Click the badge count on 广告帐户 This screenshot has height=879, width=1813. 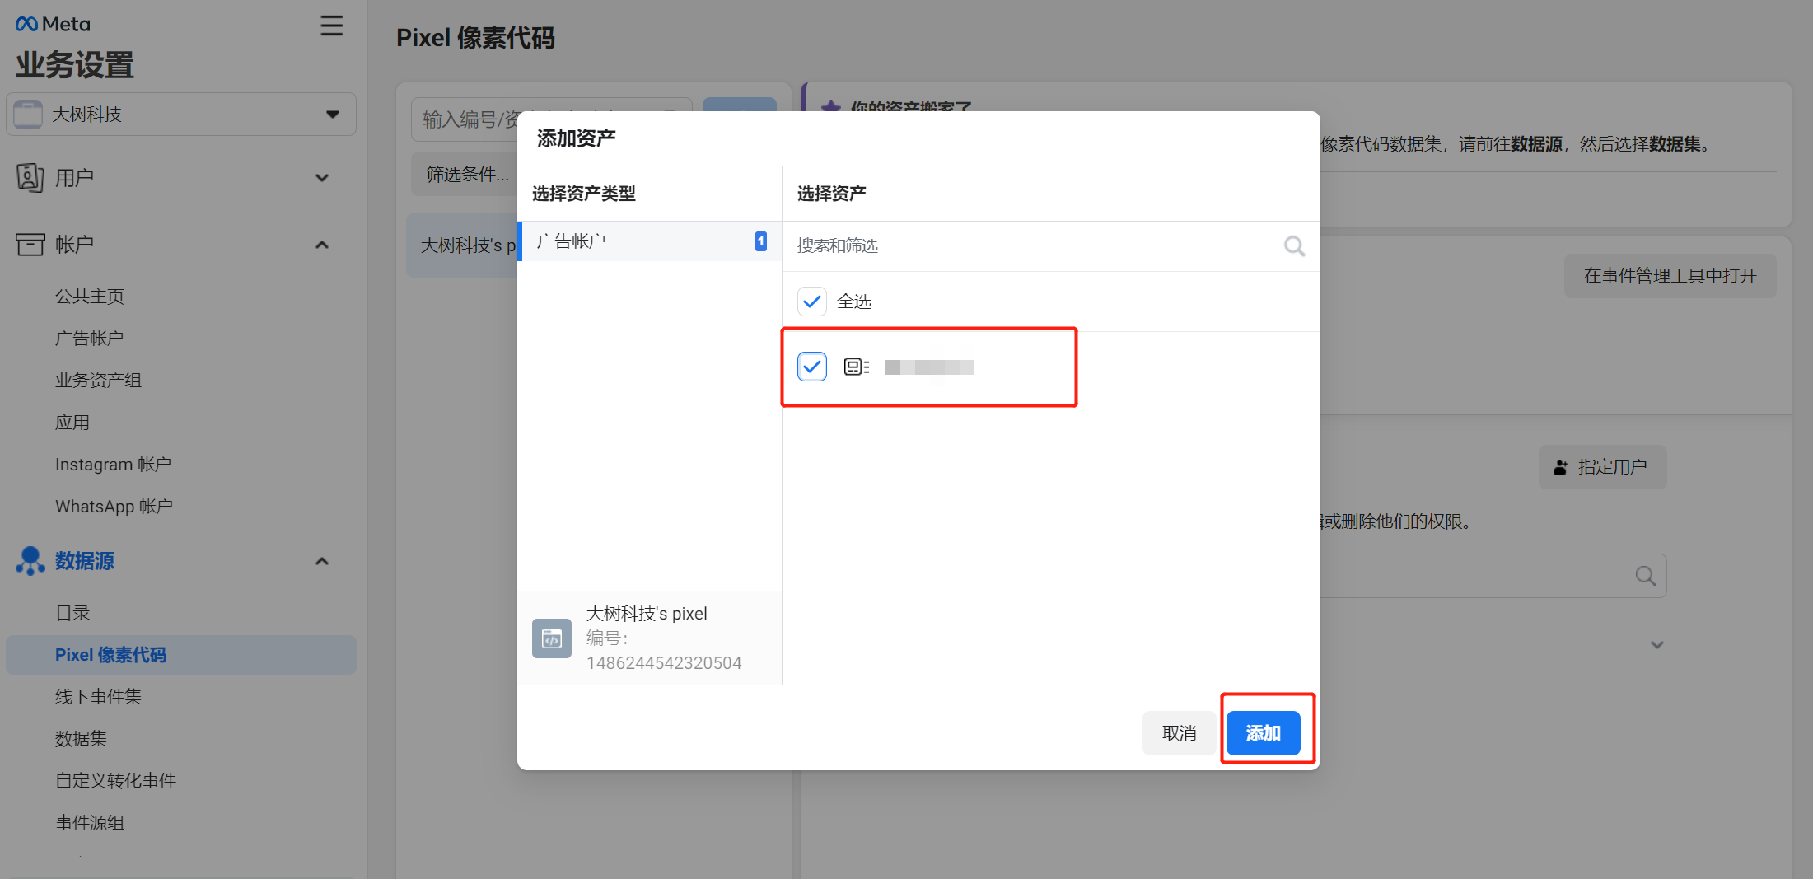761,241
